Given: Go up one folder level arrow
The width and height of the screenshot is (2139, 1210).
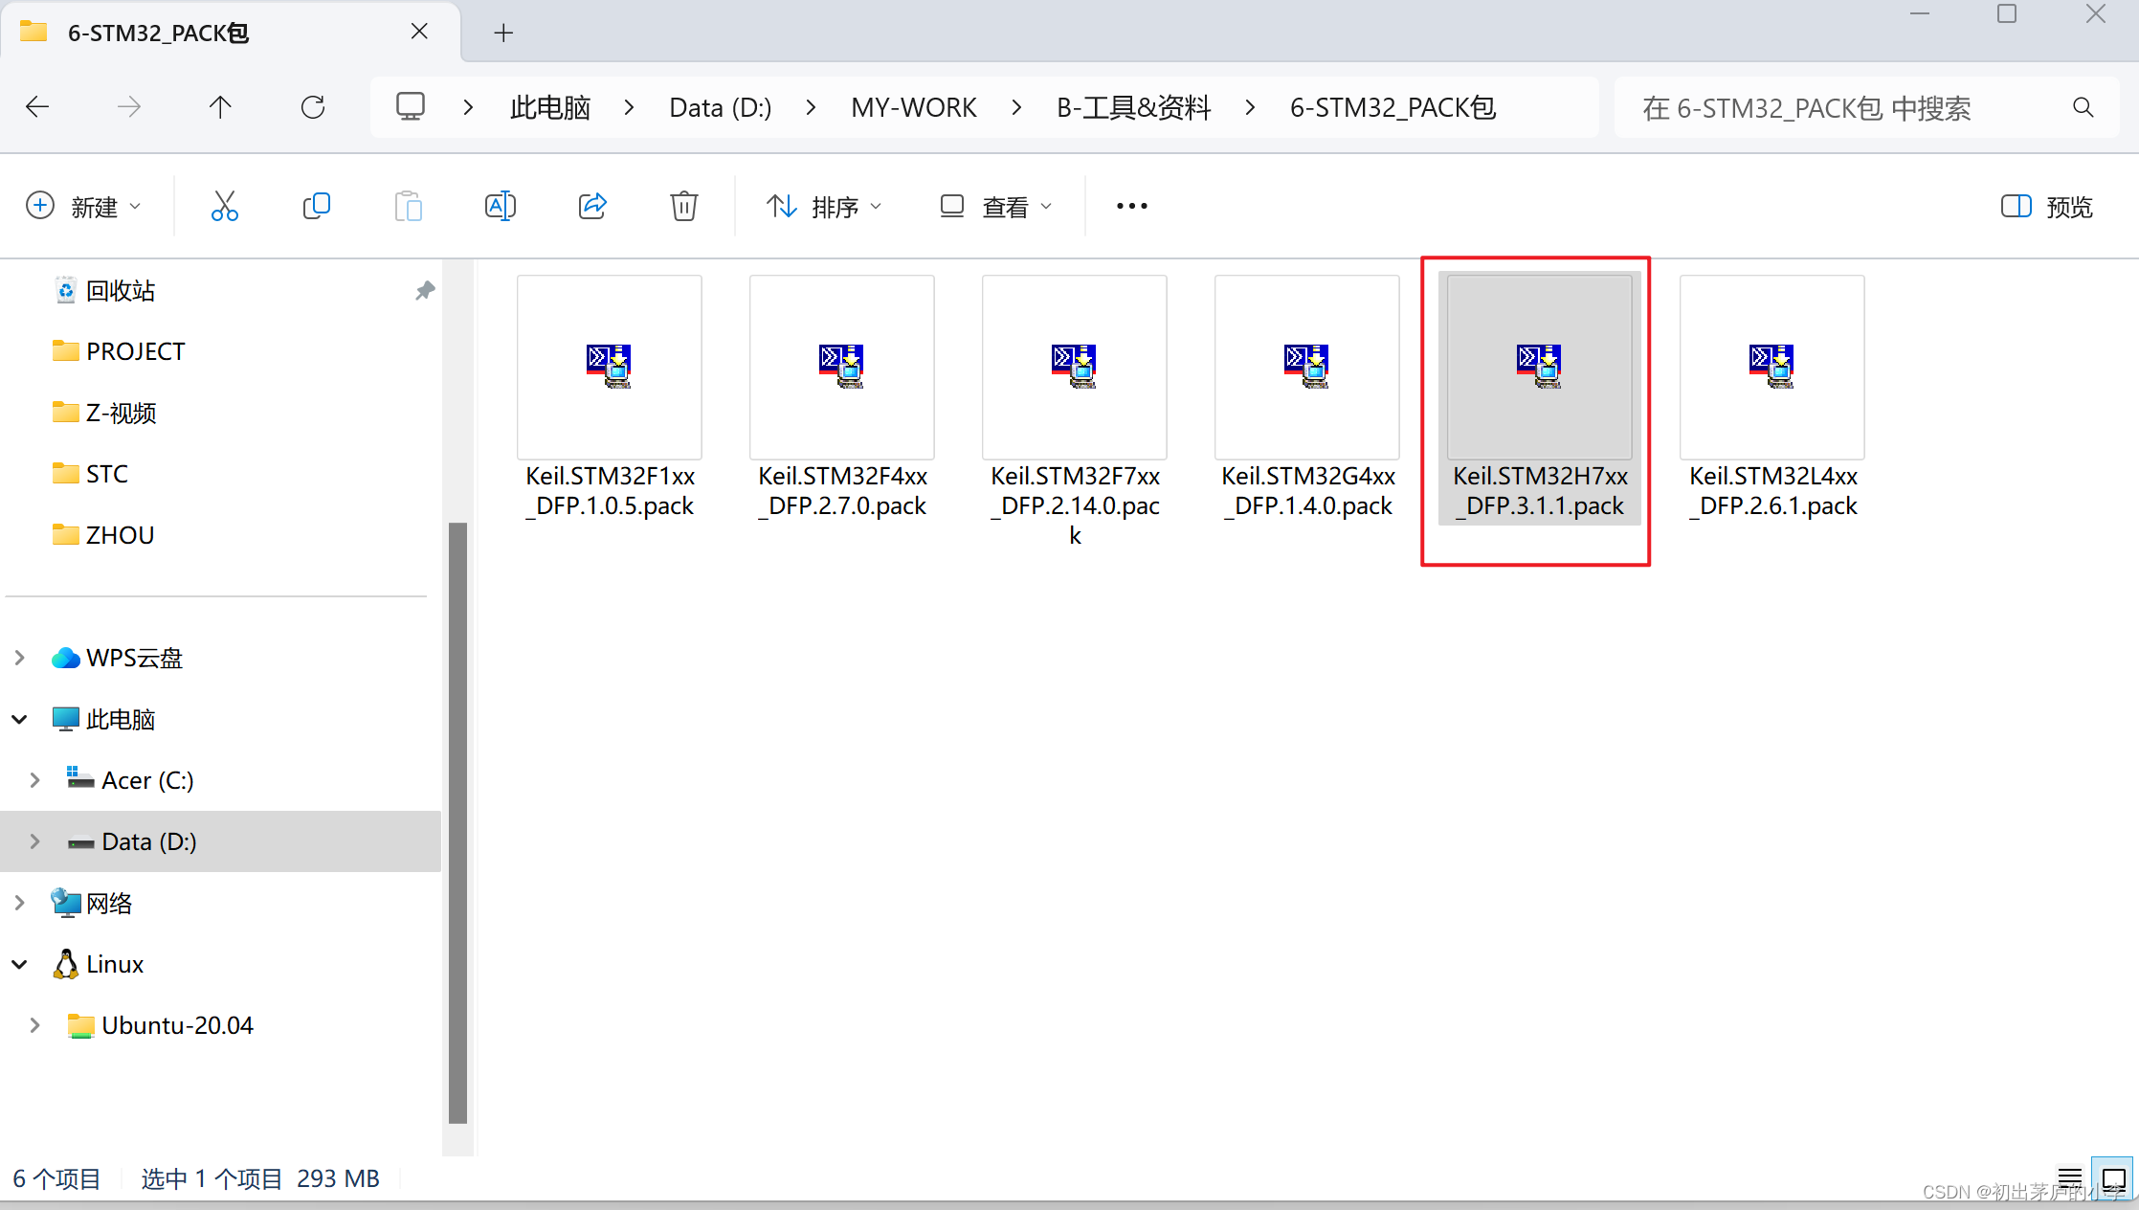Looking at the screenshot, I should click(220, 106).
